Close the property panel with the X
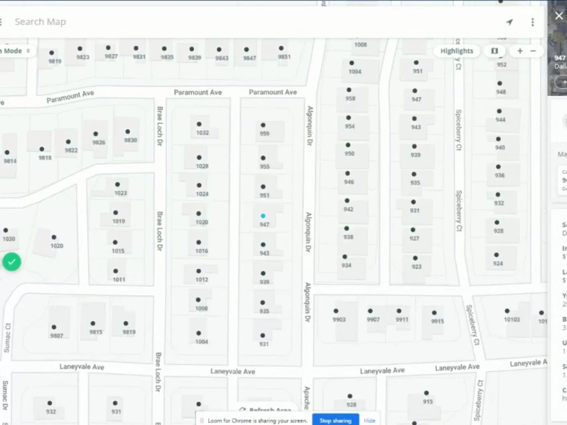Image resolution: width=567 pixels, height=425 pixels. pyautogui.click(x=559, y=16)
